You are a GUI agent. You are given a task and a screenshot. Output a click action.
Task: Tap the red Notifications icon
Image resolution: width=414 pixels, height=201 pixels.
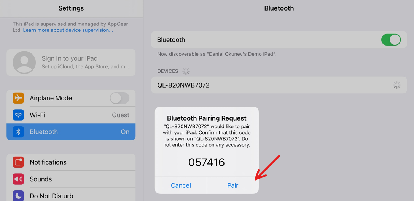(x=18, y=162)
